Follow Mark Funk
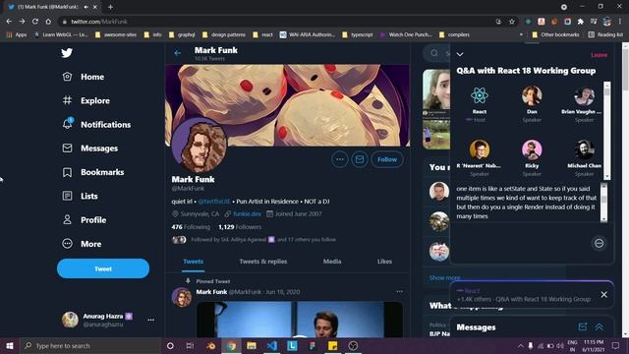 tap(386, 159)
